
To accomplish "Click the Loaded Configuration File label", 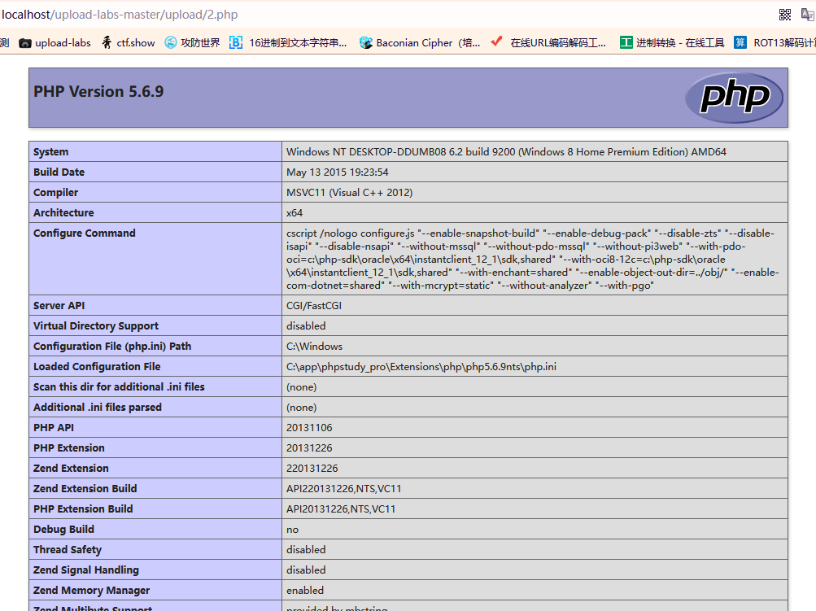I will click(97, 366).
